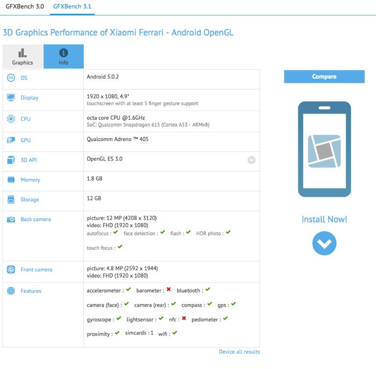Image resolution: width=376 pixels, height=369 pixels.
Task: Click the Install Now download arrow
Action: [x=324, y=243]
